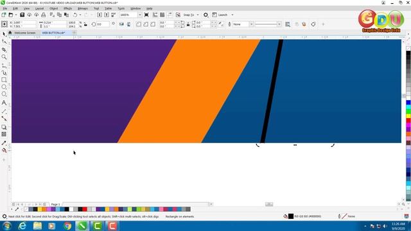Expand the Undo history dropdown arrow

coord(80,15)
